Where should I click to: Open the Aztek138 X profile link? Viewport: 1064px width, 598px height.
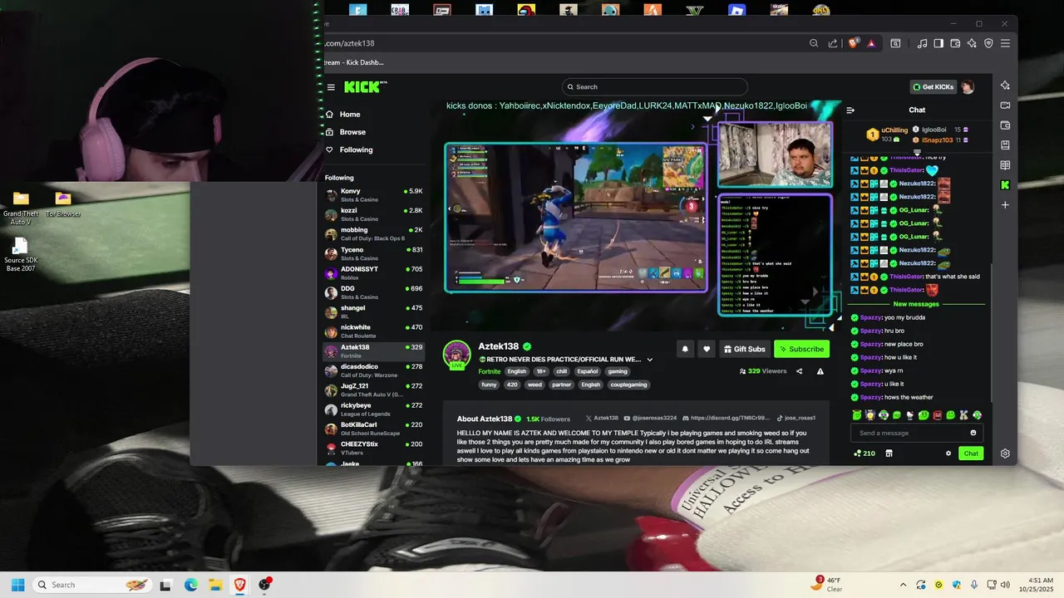coord(602,418)
